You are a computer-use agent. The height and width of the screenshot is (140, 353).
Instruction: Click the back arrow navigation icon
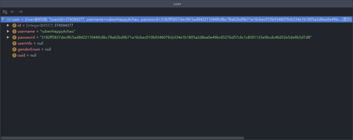coord(13,12)
